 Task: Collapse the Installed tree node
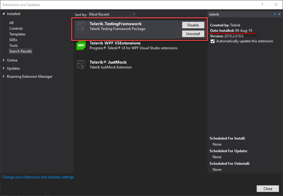pyautogui.click(x=4, y=14)
